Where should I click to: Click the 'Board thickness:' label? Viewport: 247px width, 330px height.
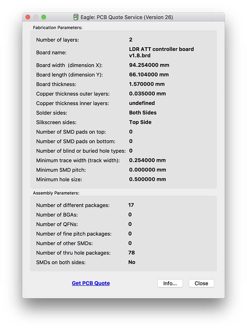tap(56, 84)
